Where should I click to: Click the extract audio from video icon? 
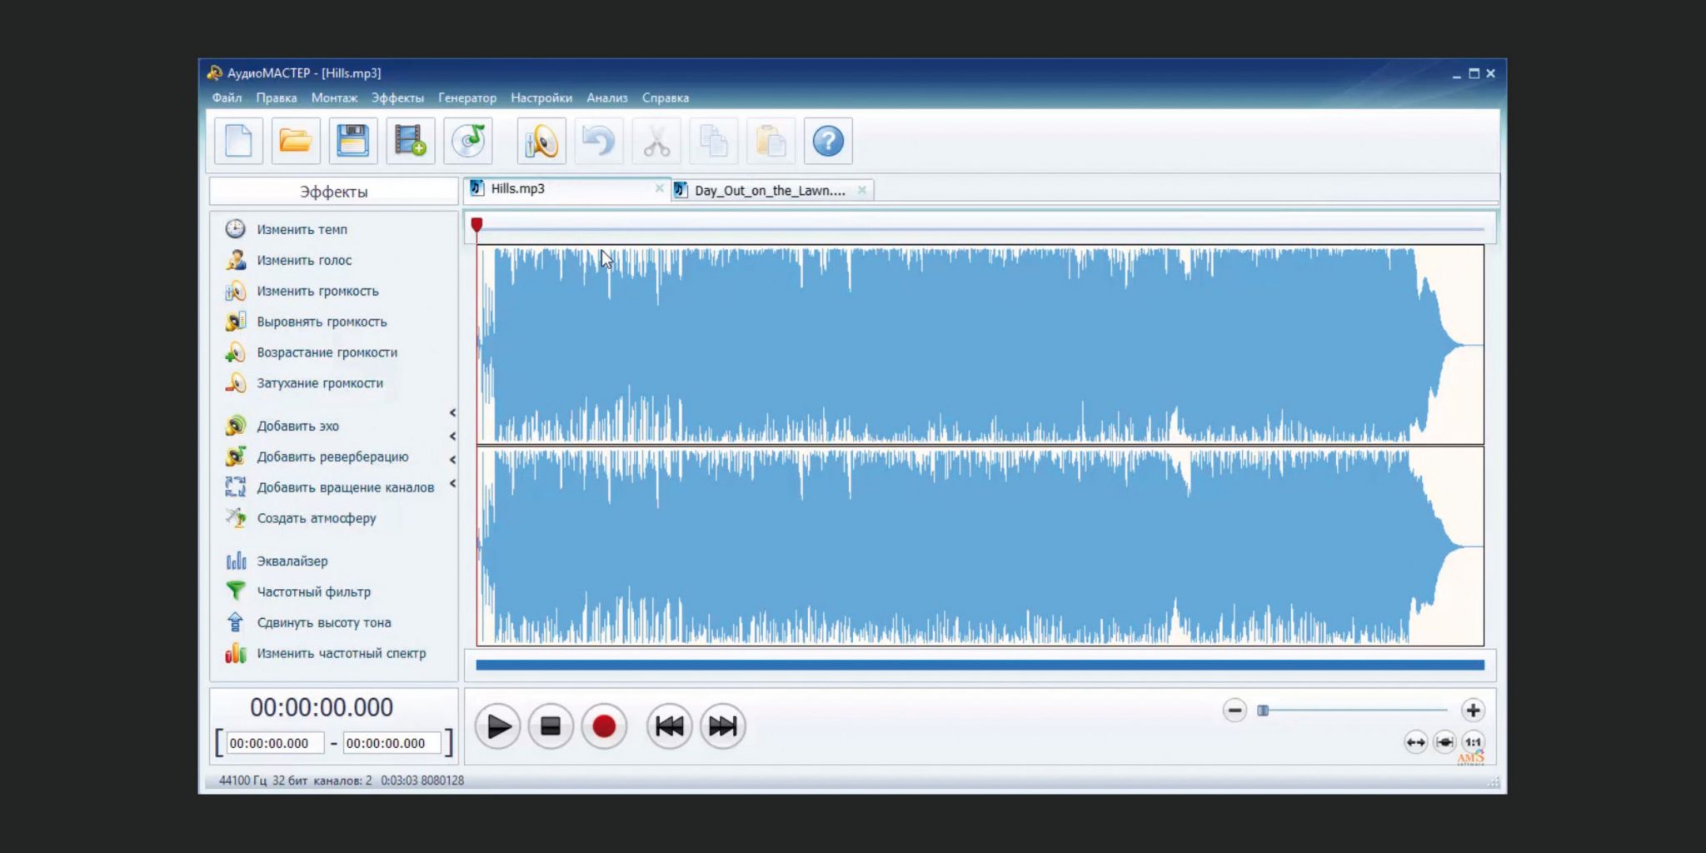pyautogui.click(x=410, y=141)
